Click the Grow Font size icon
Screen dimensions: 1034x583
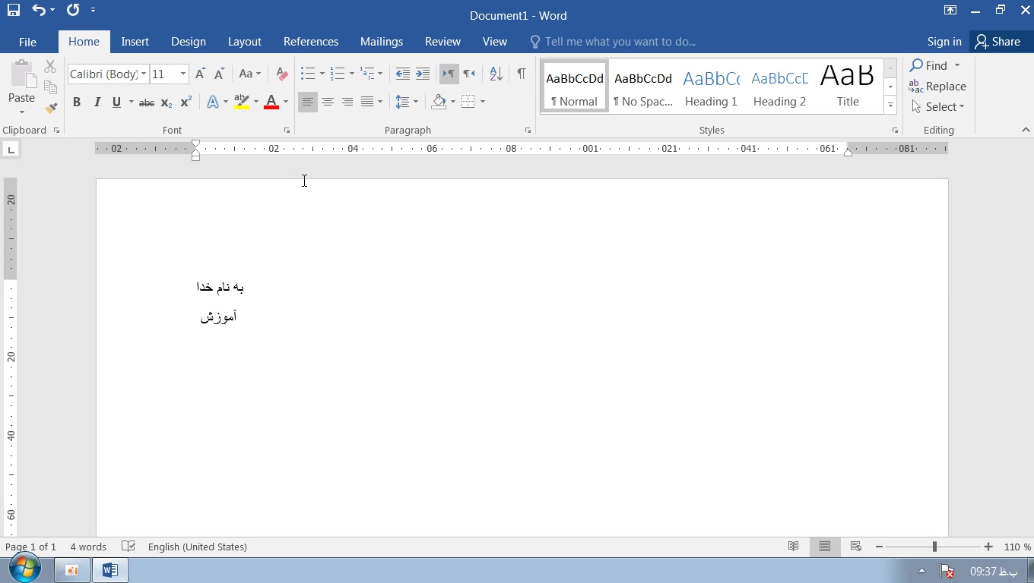(200, 74)
